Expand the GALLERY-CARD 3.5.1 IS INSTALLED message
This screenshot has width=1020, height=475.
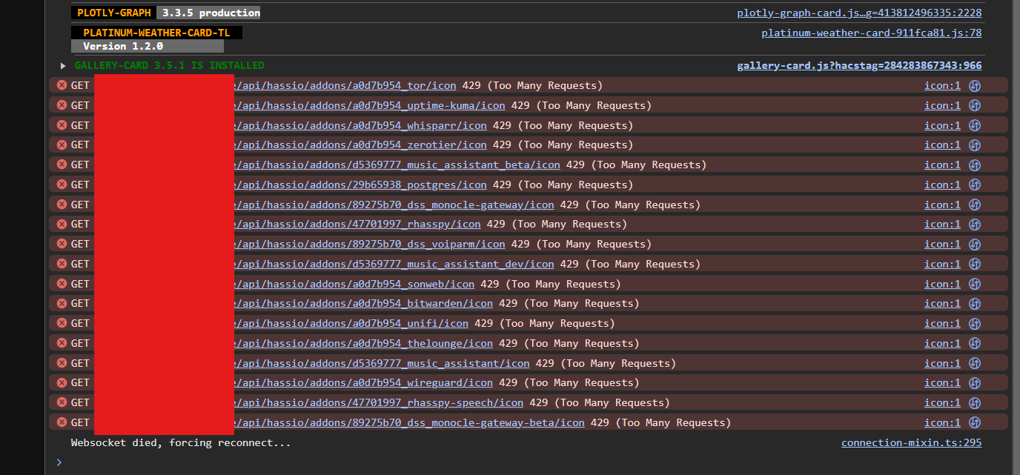[x=62, y=65]
